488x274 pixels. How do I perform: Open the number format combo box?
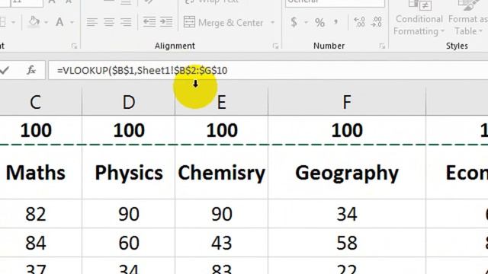pyautogui.click(x=335, y=2)
